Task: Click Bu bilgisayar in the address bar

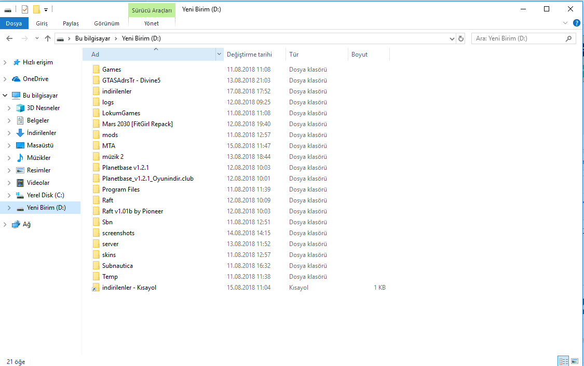Action: coord(93,38)
